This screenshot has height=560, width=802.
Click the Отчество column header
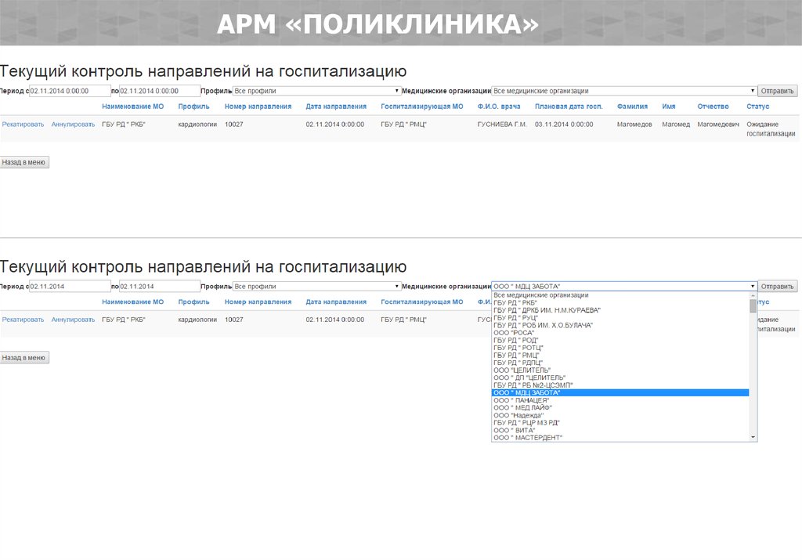(x=713, y=107)
